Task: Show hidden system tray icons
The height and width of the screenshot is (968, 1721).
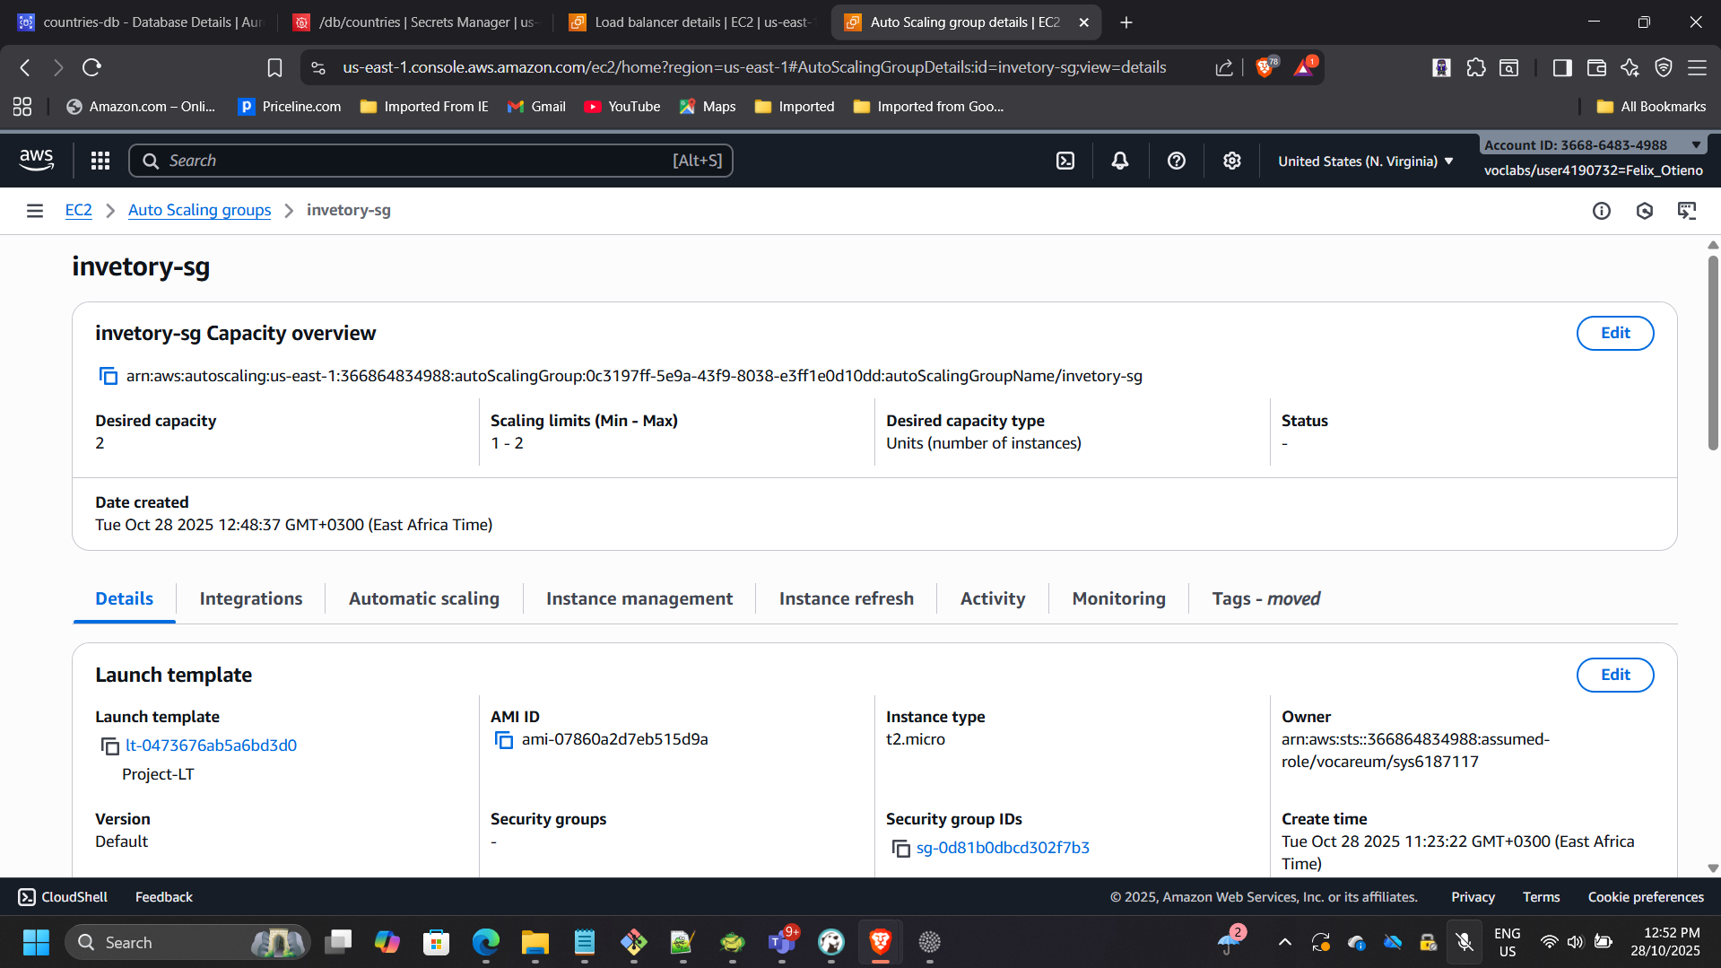Action: (x=1284, y=942)
